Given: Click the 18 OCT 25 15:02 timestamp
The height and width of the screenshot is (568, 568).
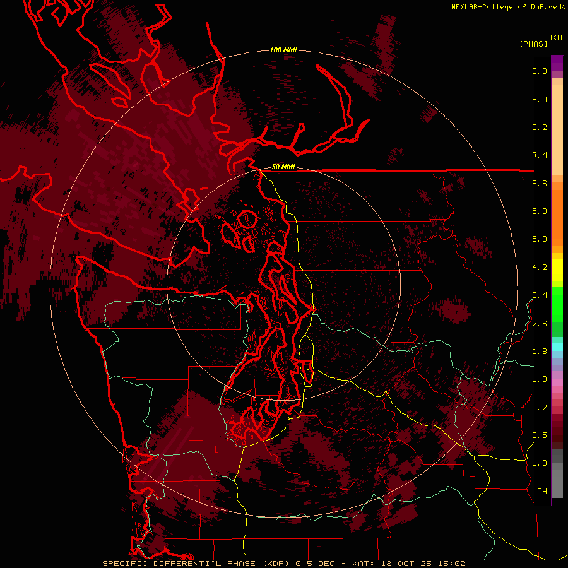Looking at the screenshot, I should coord(423,564).
